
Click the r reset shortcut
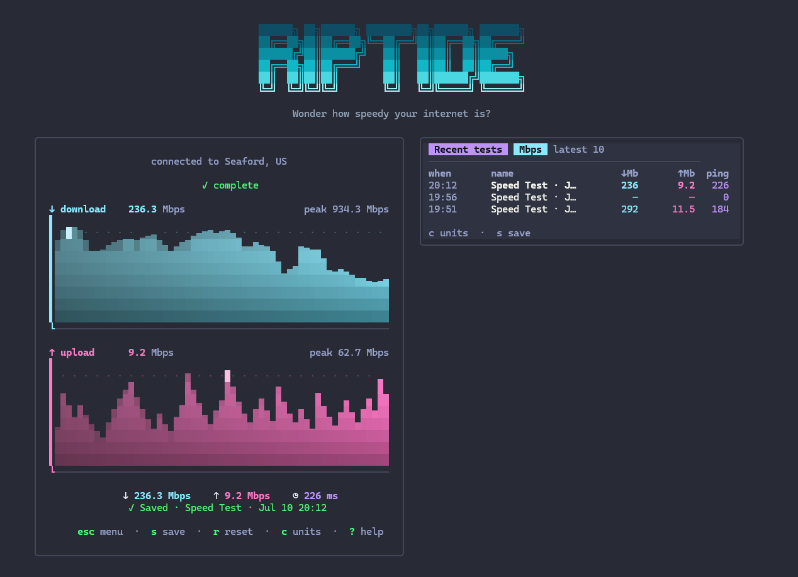point(233,532)
